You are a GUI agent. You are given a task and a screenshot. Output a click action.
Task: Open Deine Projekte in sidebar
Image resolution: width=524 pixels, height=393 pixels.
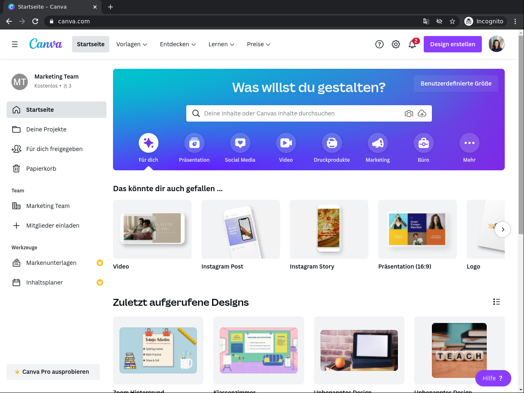tap(56, 129)
